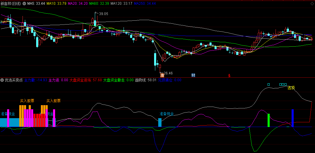Image resolution: width=315 pixels, height=153 pixels.
Task: Click the 激 marker icon below the low
Action: 162,76
